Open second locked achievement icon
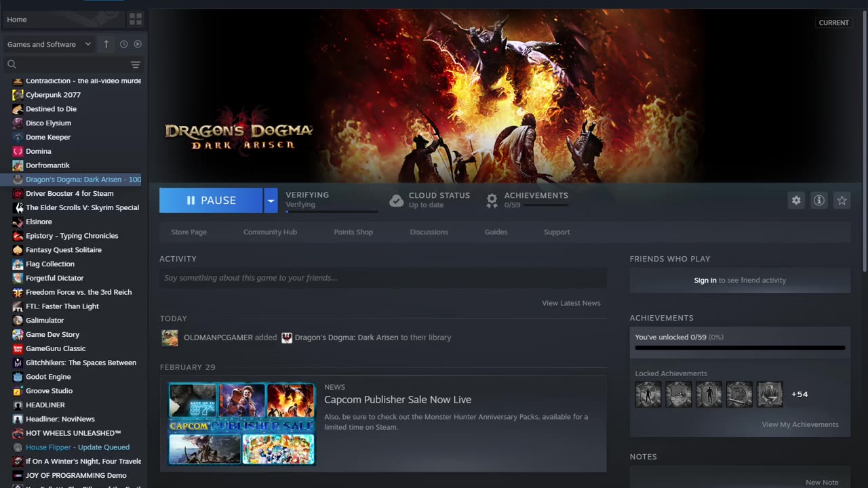Image resolution: width=868 pixels, height=488 pixels. [x=678, y=394]
